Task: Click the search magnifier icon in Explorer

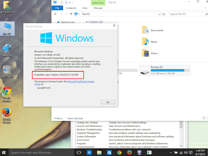Action: 206,14
